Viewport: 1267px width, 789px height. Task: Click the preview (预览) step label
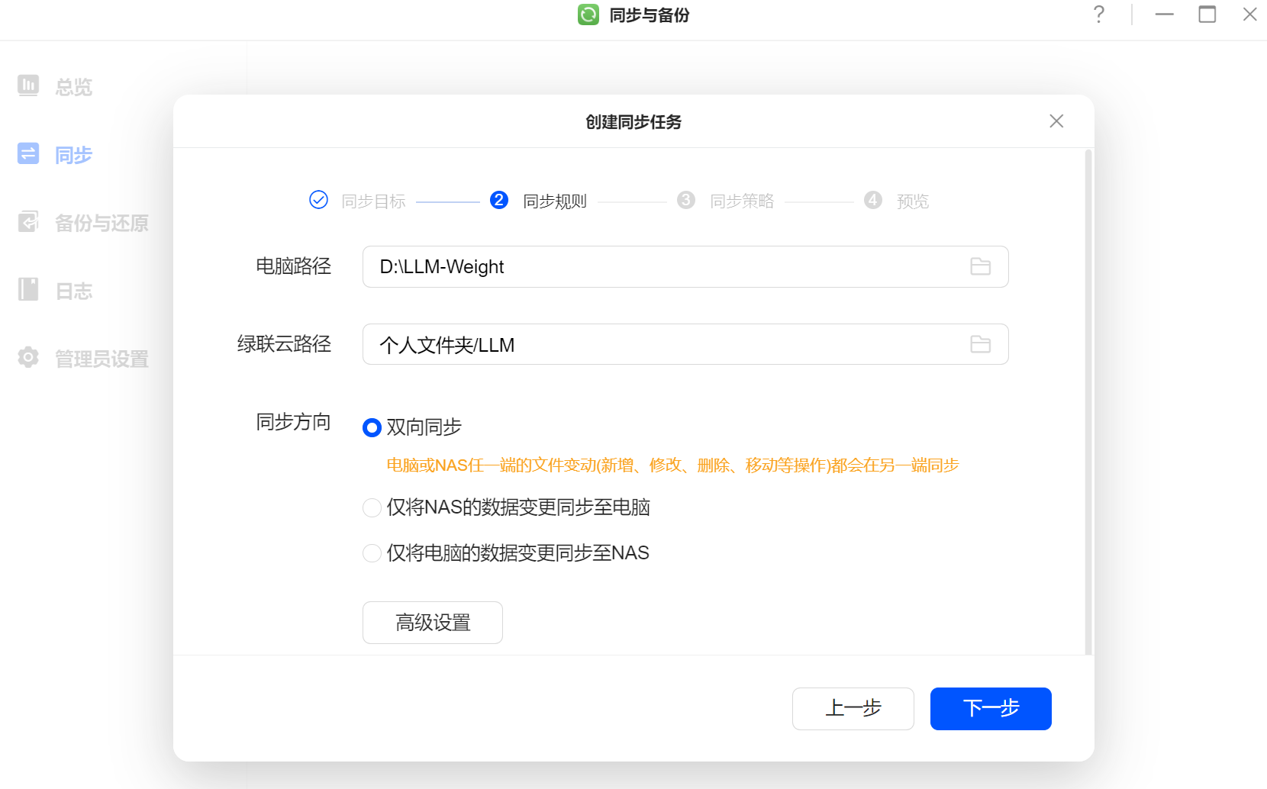(912, 201)
